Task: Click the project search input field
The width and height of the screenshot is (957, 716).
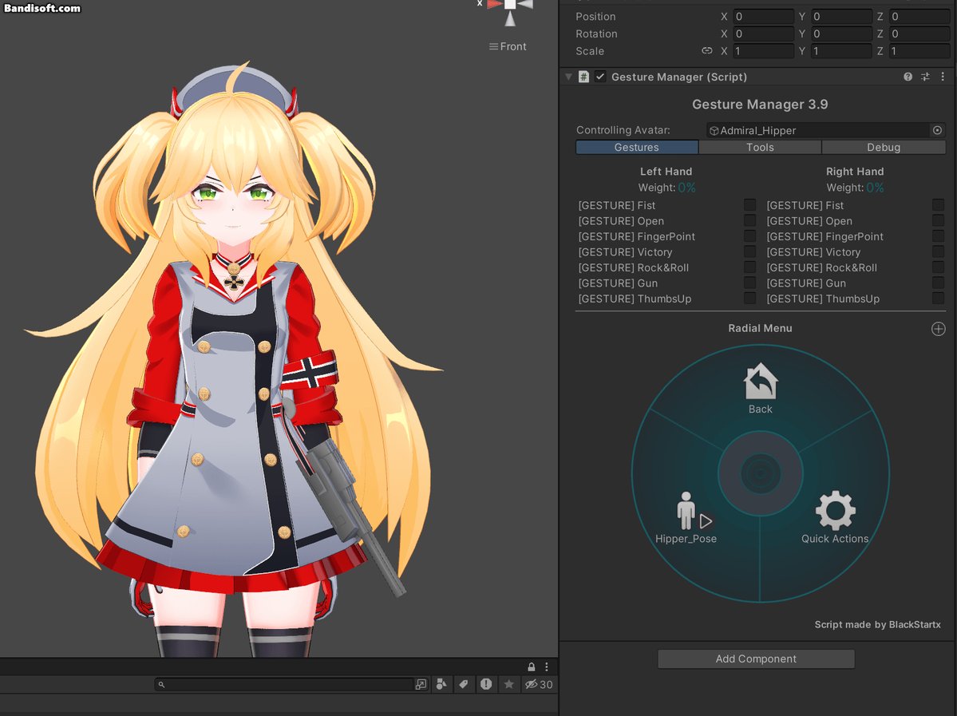Action: 284,684
